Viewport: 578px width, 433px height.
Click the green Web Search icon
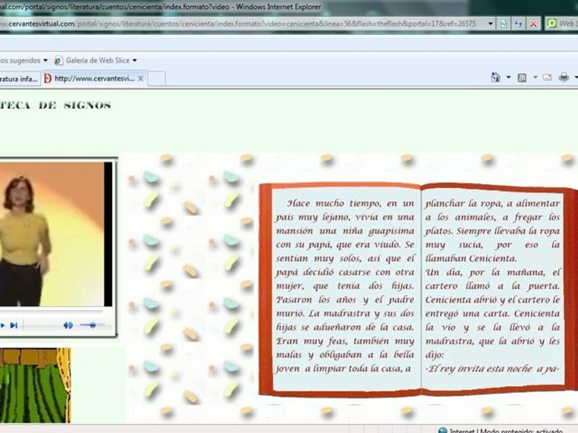tap(552, 24)
